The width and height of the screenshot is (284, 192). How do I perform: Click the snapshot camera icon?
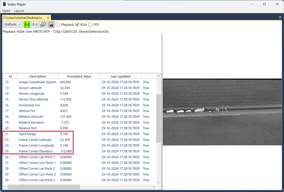pos(51,25)
